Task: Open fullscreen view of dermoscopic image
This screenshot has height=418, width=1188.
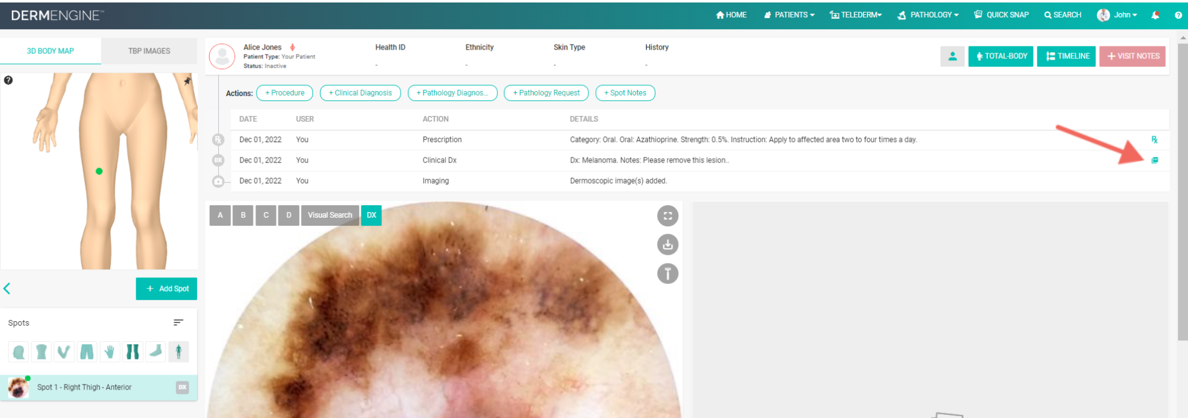Action: pos(667,216)
